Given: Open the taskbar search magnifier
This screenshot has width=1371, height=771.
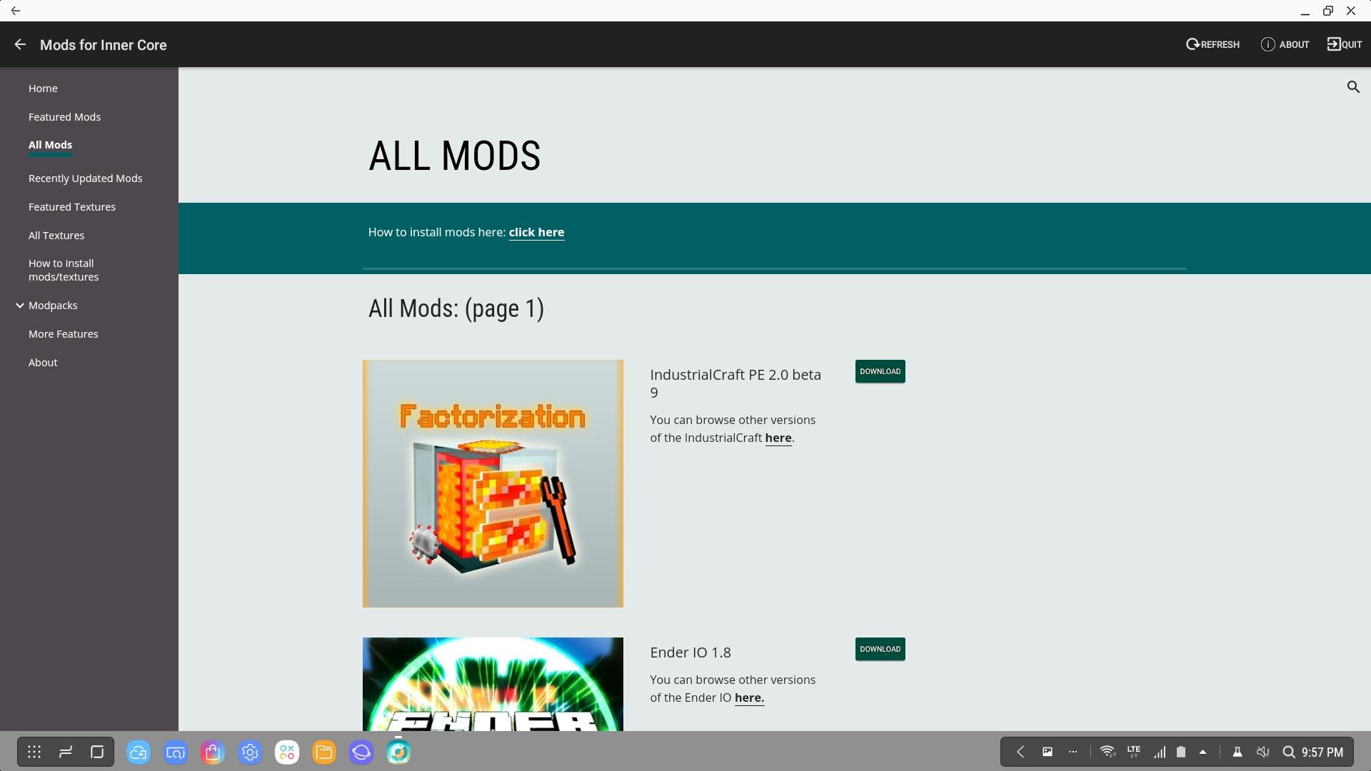Looking at the screenshot, I should [1289, 752].
